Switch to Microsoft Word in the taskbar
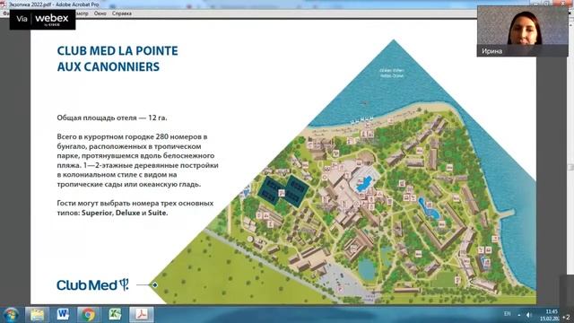The height and width of the screenshot is (323, 574). pyautogui.click(x=63, y=315)
